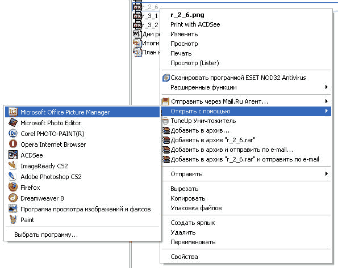Click Добавить в архив "r_2_6.rar" text
The height and width of the screenshot is (268, 338).
click(x=213, y=140)
